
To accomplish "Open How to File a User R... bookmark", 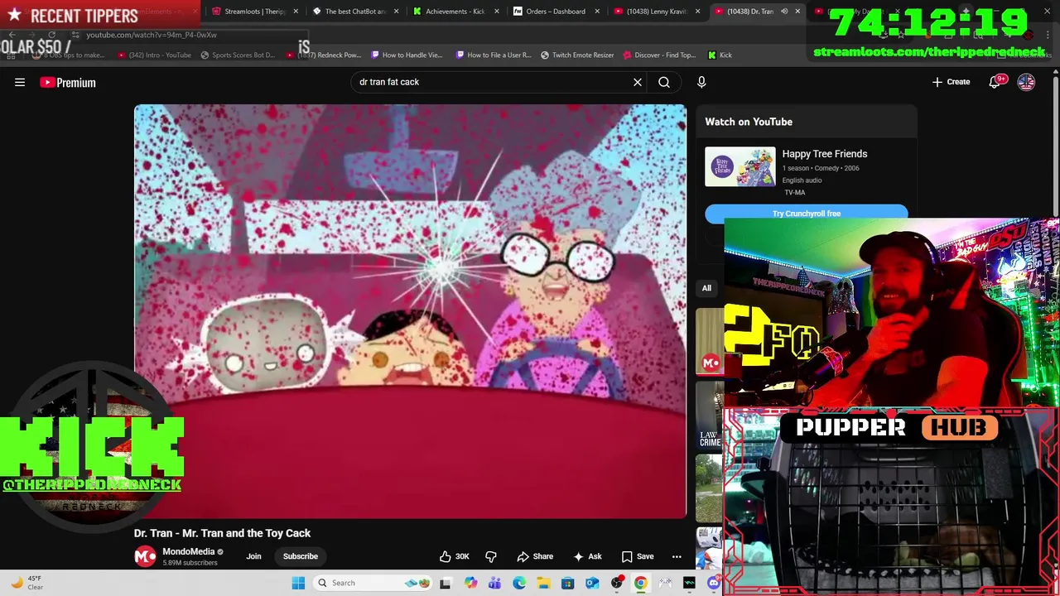I will [x=493, y=55].
